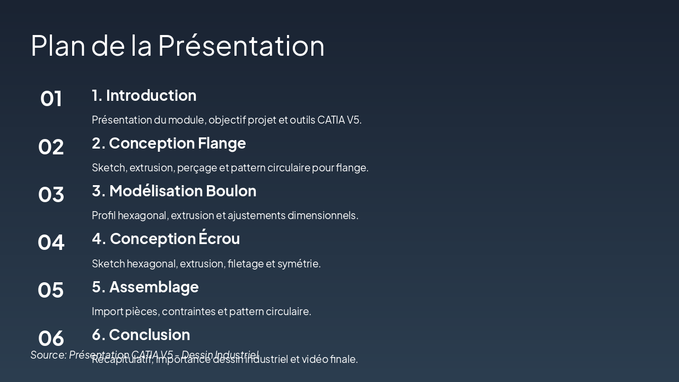
Task: Select the "4. Conception Écrou" heading
Action: (x=166, y=239)
